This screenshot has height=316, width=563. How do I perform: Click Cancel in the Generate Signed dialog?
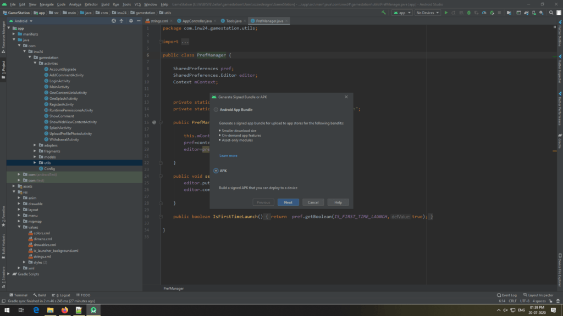tap(313, 202)
